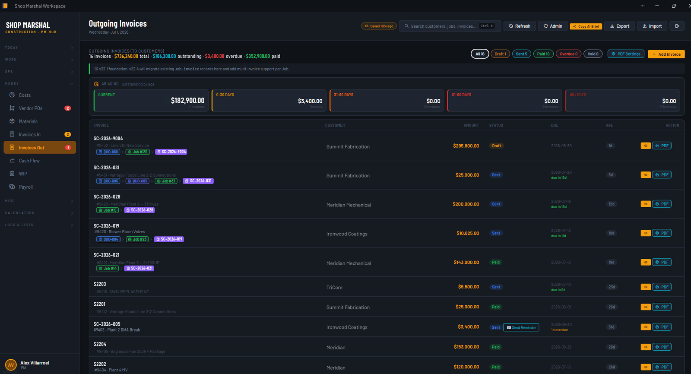Open the QUO-004 quote chip
691x374 pixels.
click(108, 239)
